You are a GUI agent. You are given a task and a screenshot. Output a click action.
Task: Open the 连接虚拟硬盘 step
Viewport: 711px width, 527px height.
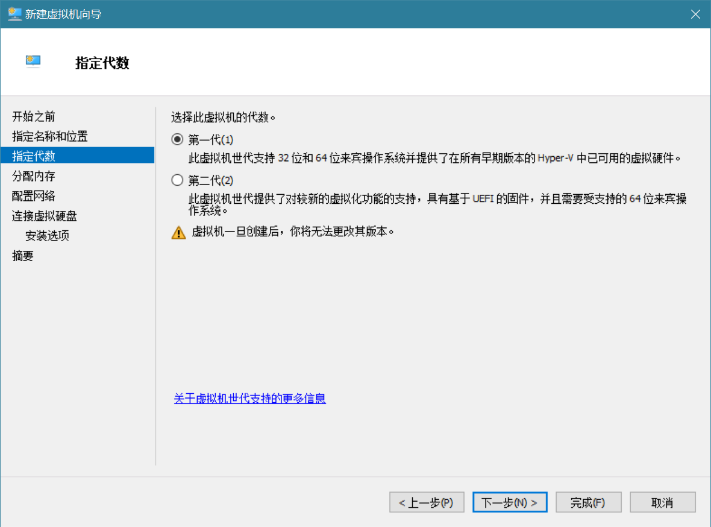click(45, 216)
